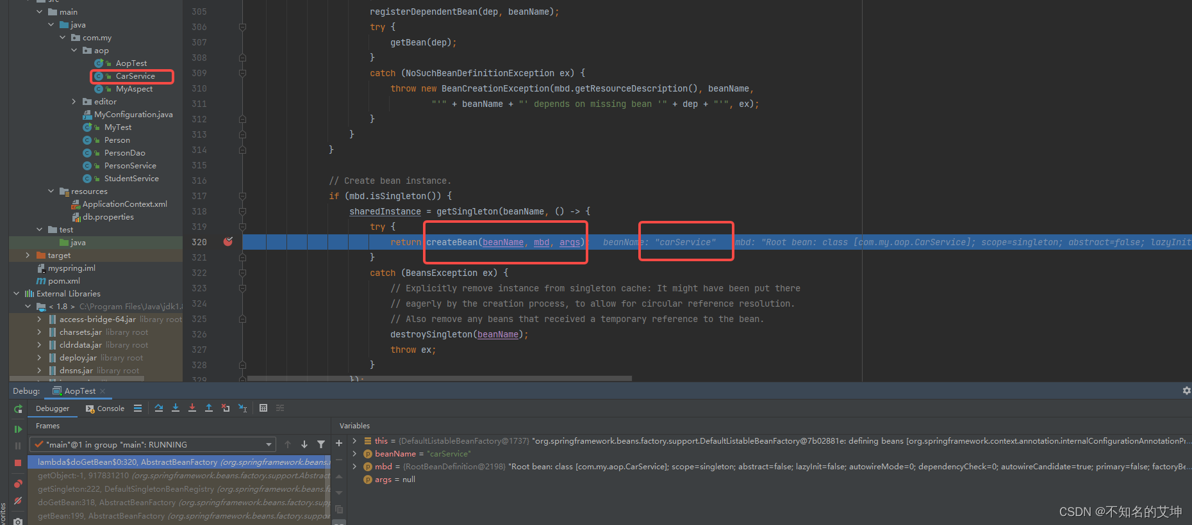
Task: Open CarService class in project tree
Action: coord(135,76)
